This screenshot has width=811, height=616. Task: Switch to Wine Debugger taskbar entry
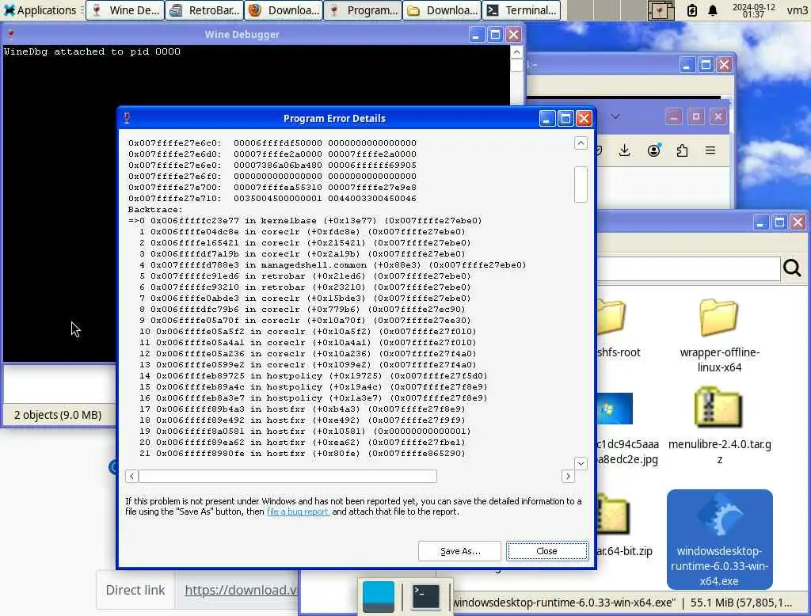[125, 10]
